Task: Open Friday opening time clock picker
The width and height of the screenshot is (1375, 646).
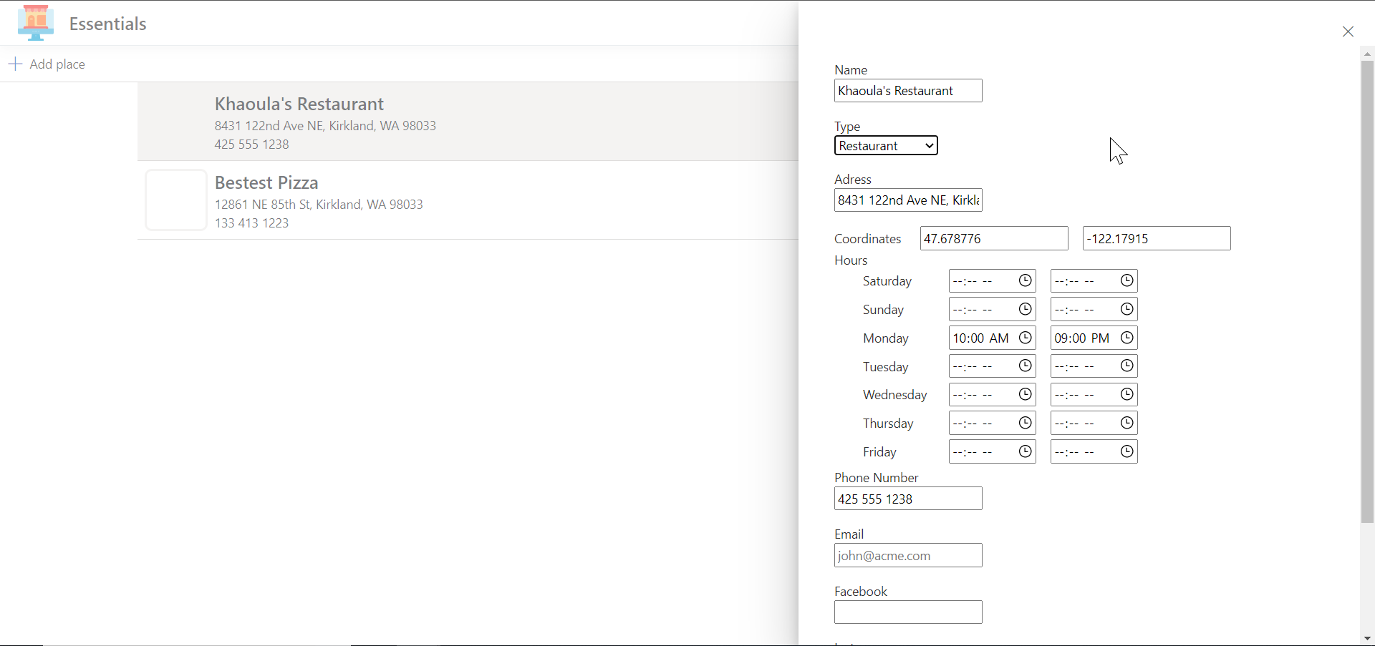Action: tap(1026, 452)
